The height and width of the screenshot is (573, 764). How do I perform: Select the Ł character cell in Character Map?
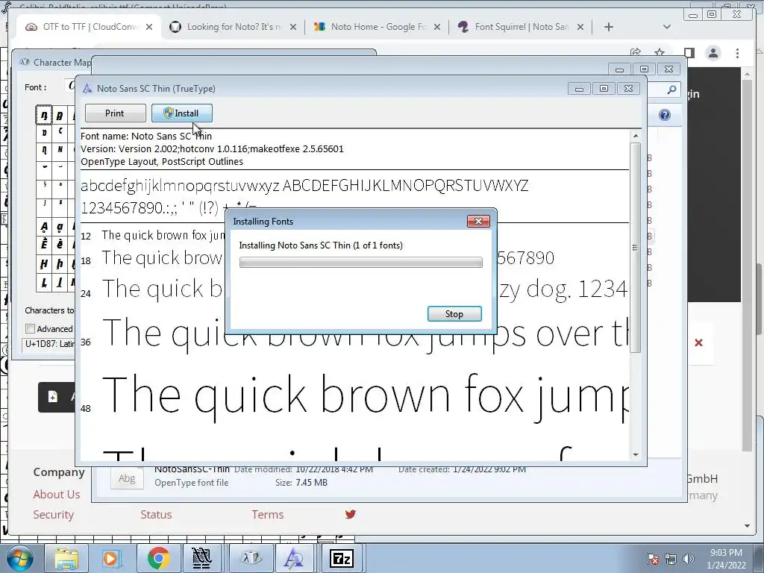pos(44,283)
